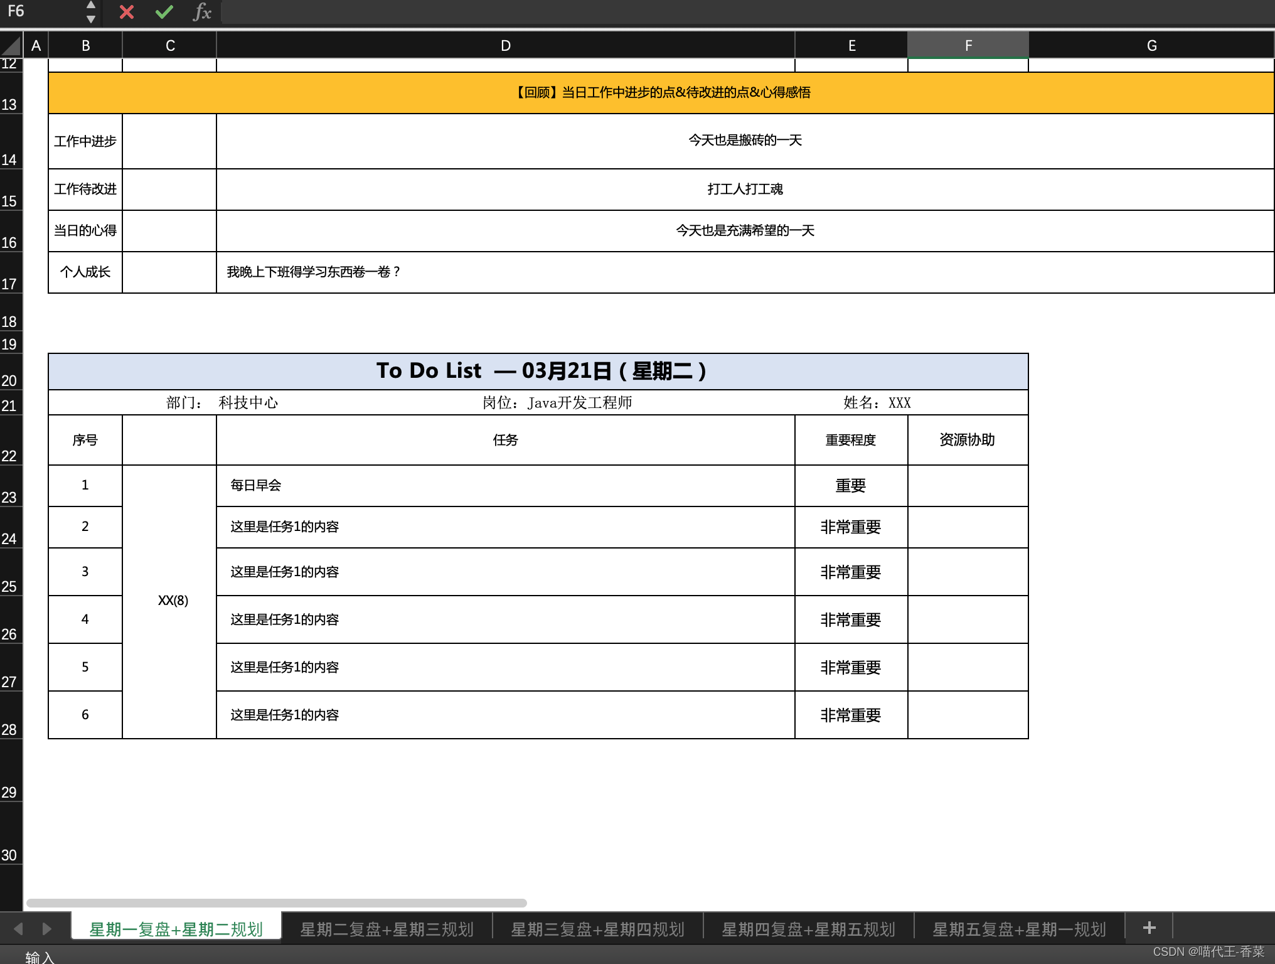Select column C header

(169, 46)
